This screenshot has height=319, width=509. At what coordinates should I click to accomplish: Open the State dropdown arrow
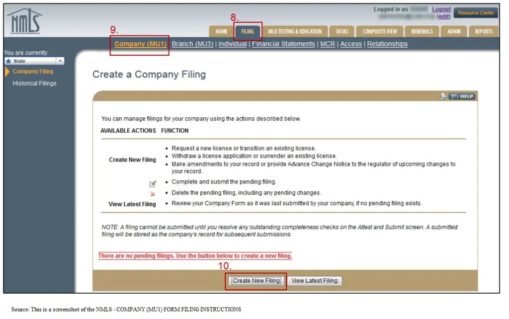[60, 61]
